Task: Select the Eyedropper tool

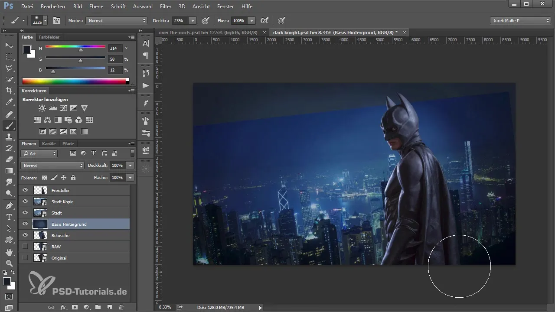Action: pos(9,102)
